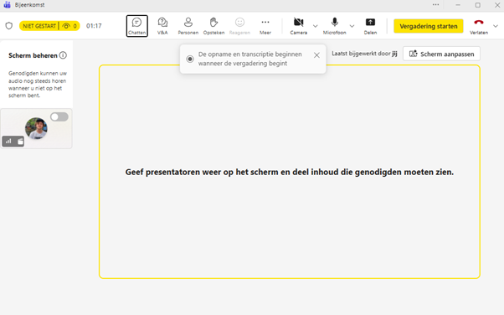Share content with Delen

[370, 26]
